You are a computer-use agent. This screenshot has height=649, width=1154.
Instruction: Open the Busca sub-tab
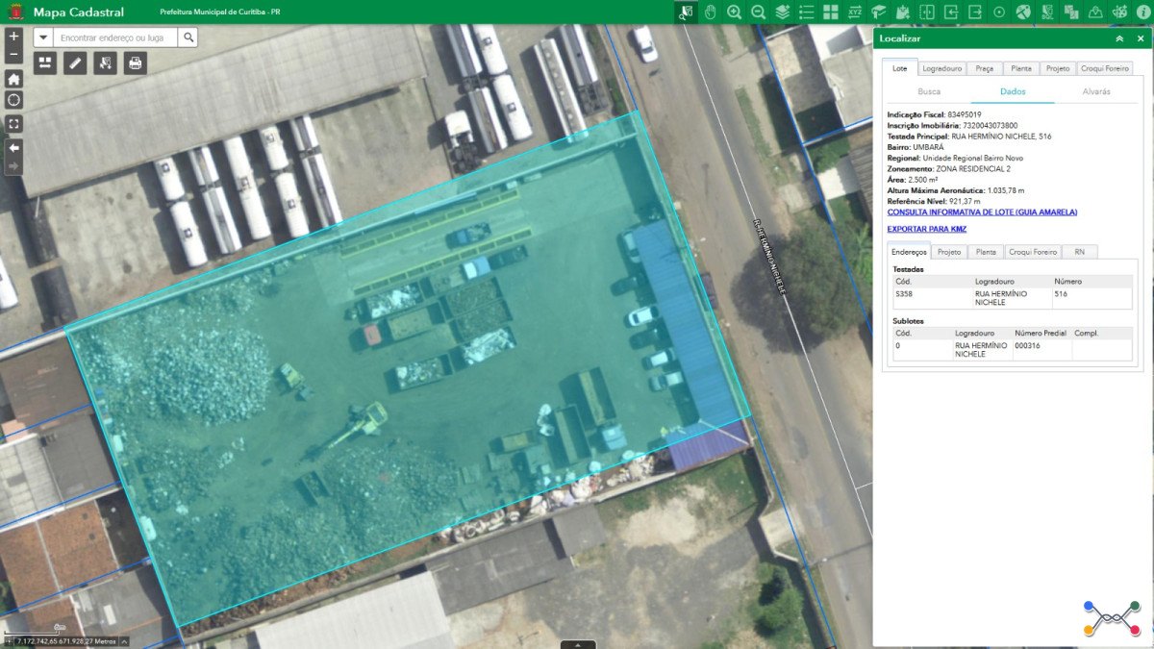[x=929, y=91]
